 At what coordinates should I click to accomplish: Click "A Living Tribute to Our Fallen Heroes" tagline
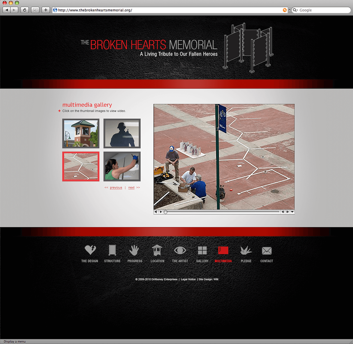179,54
